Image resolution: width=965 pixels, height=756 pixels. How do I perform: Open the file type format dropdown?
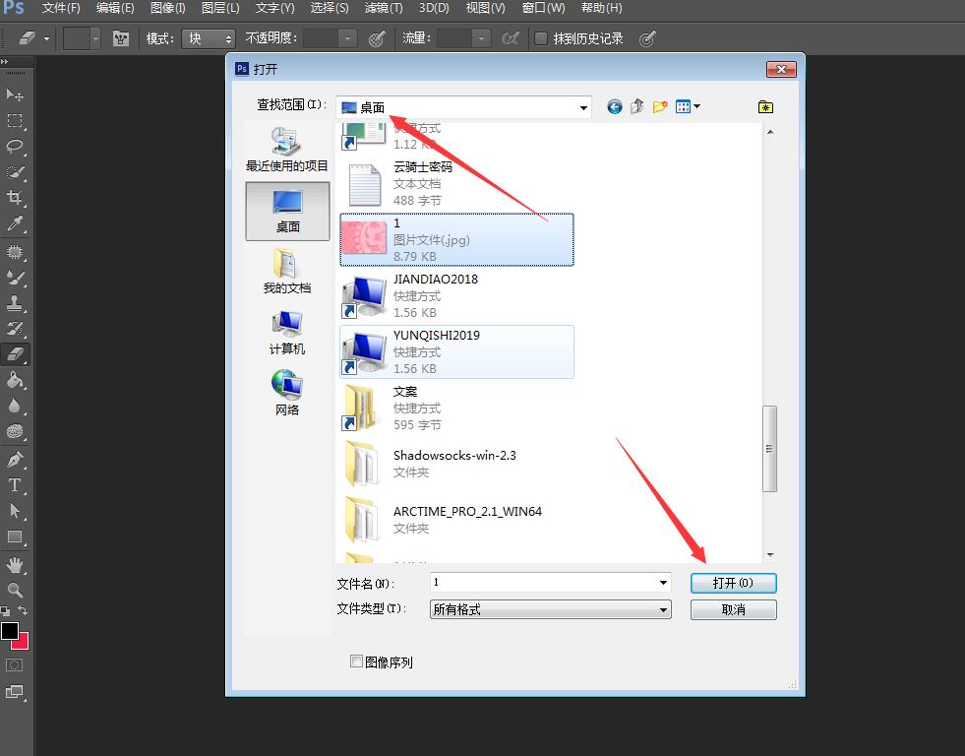(x=550, y=609)
